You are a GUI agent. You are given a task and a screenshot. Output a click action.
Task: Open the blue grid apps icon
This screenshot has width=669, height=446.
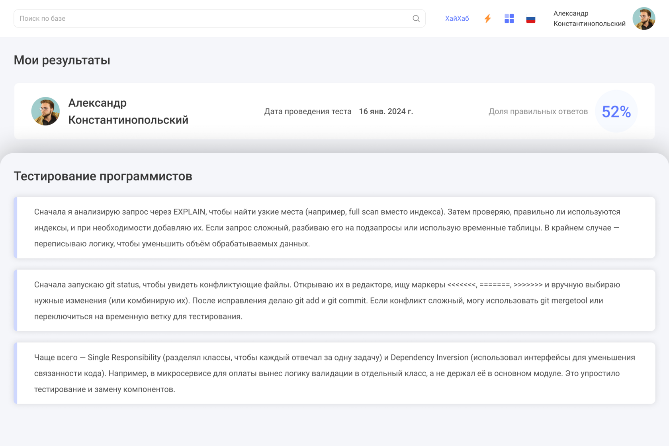509,18
